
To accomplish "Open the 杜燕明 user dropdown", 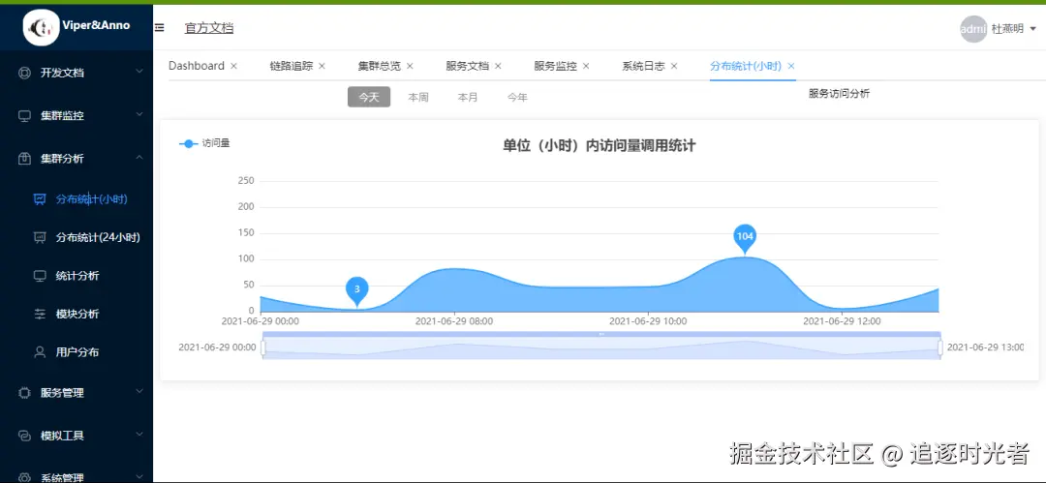I will (1013, 29).
